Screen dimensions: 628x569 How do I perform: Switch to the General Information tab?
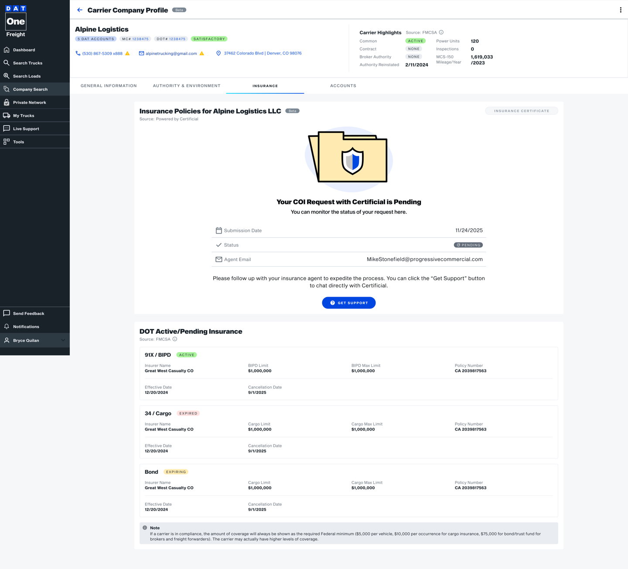(109, 86)
